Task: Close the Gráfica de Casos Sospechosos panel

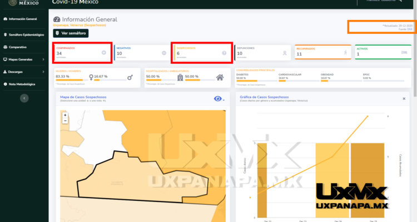Action: pyautogui.click(x=404, y=99)
